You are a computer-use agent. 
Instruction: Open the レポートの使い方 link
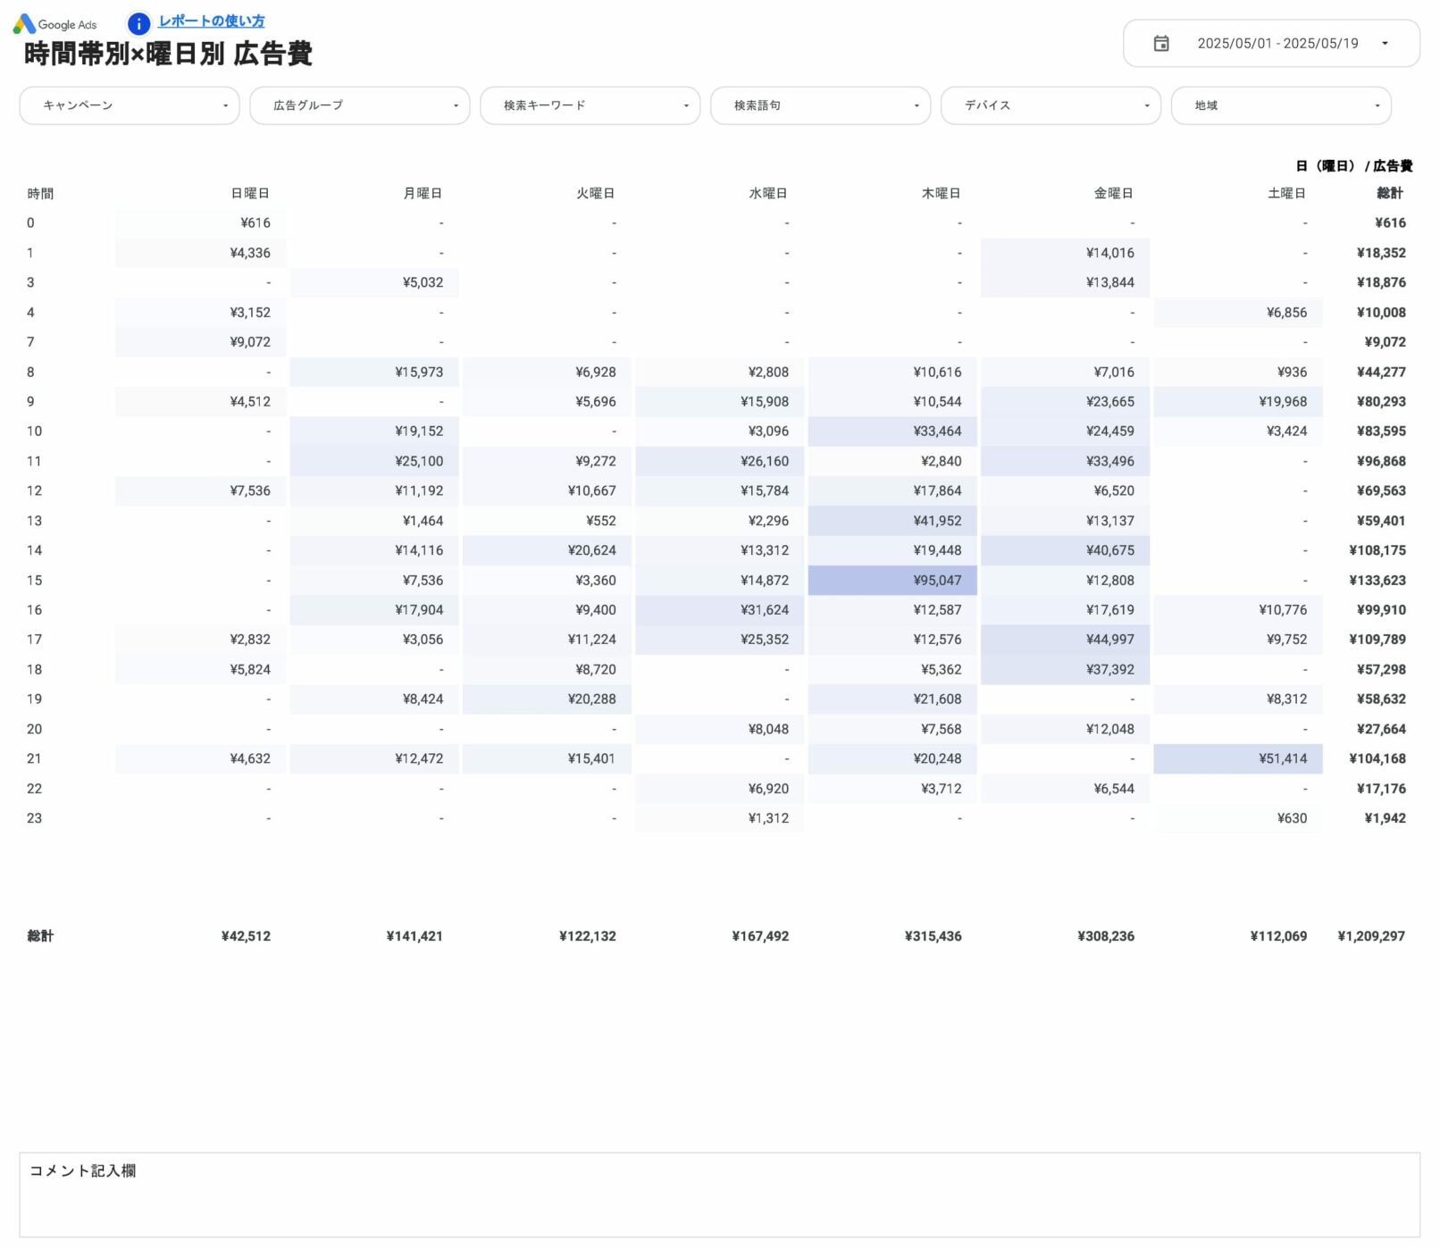click(x=211, y=21)
